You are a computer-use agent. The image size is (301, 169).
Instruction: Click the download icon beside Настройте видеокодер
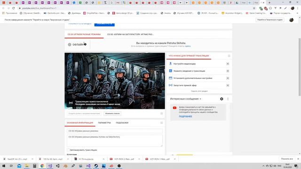tap(170, 63)
